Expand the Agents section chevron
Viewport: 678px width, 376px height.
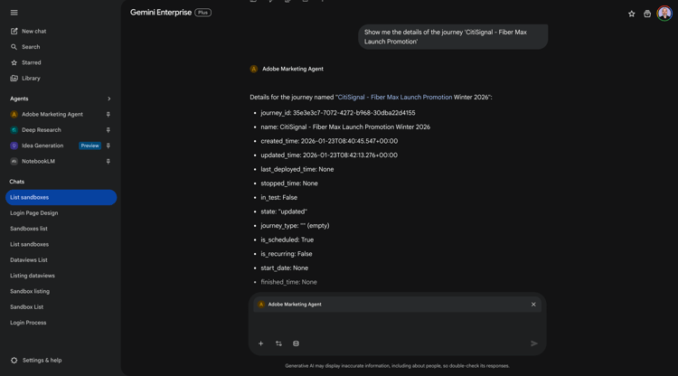tap(109, 99)
